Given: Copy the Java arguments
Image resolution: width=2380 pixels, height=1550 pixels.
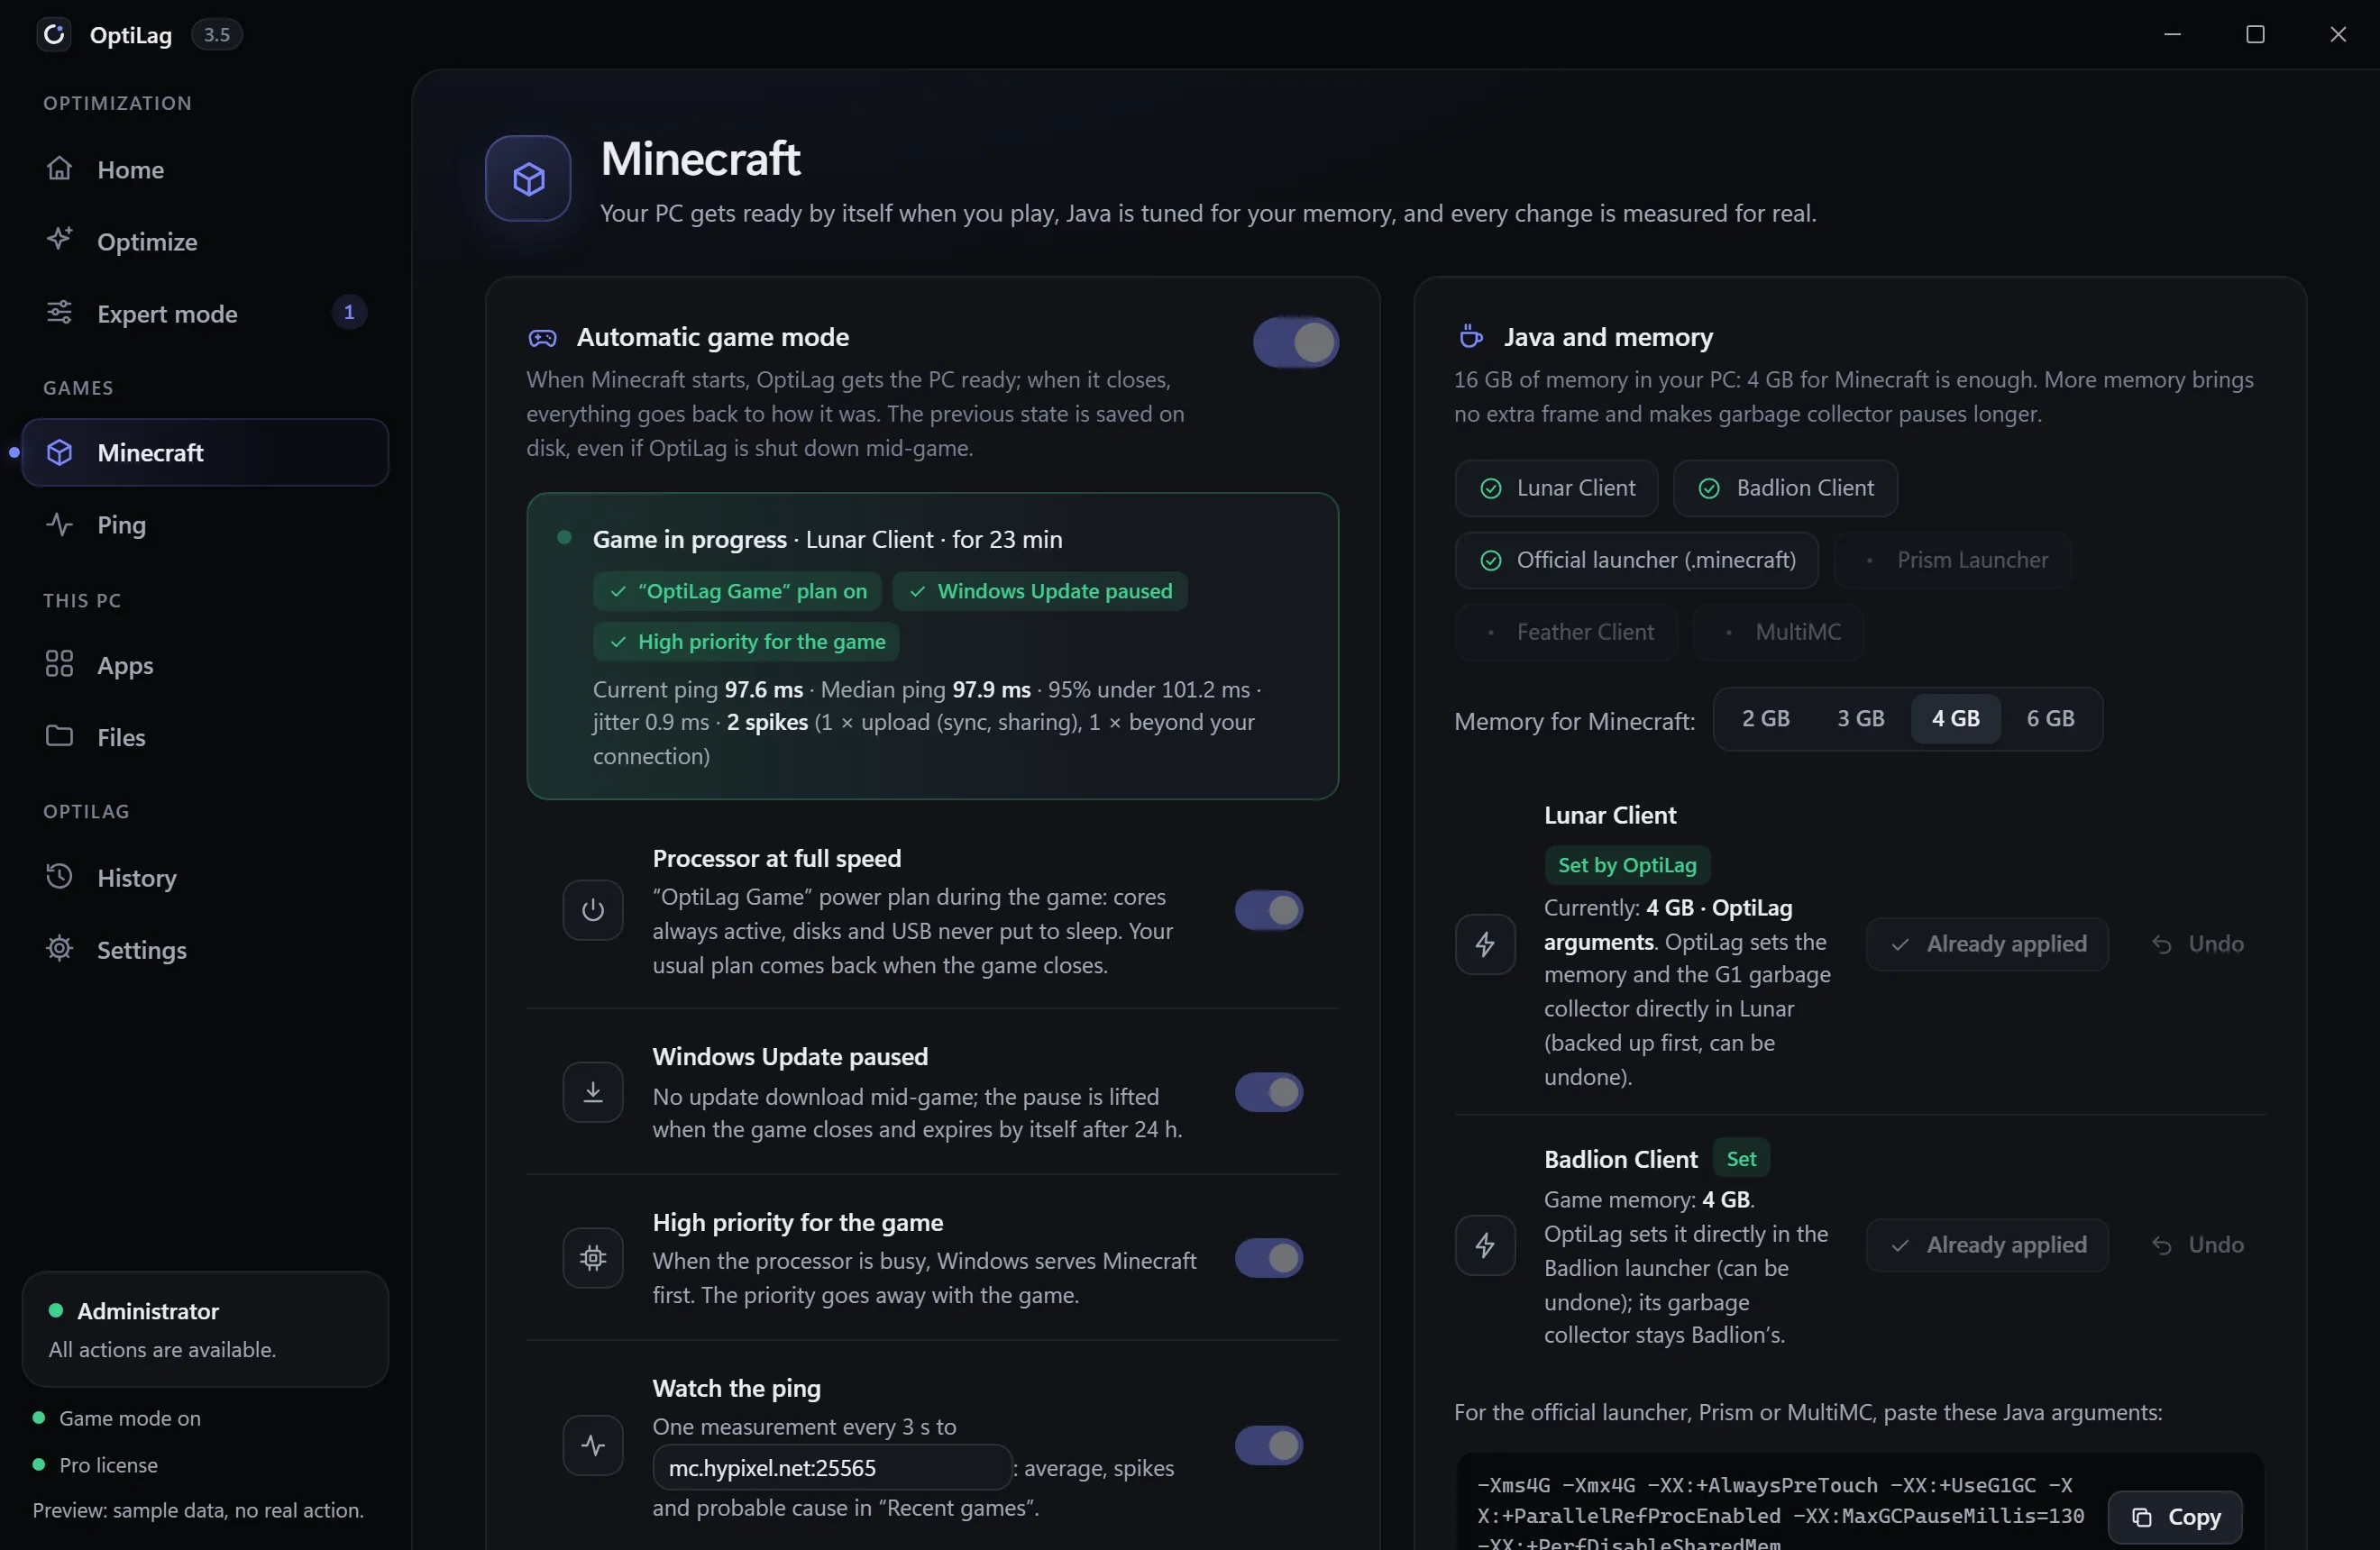Looking at the screenshot, I should pyautogui.click(x=2175, y=1517).
